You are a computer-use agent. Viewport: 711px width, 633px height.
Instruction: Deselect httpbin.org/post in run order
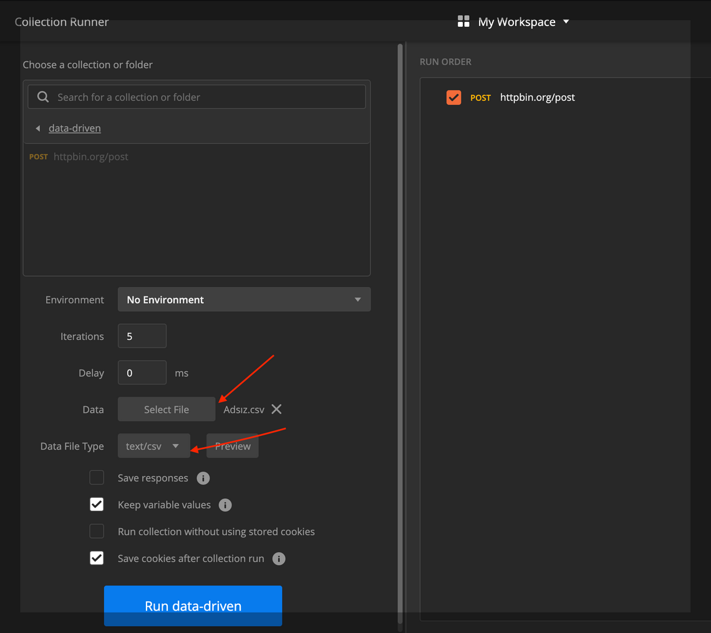(453, 97)
